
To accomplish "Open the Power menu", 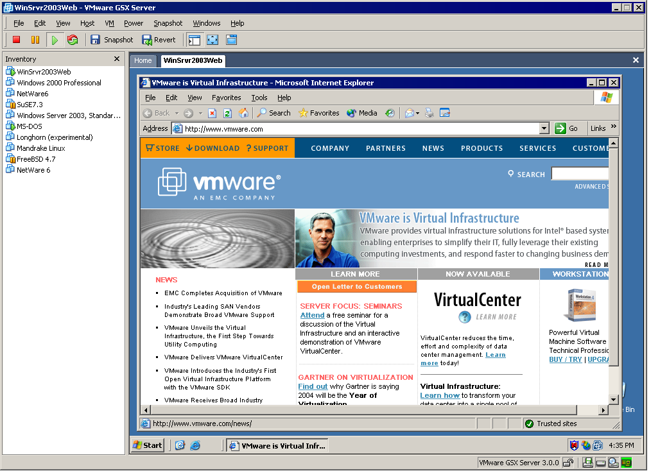I will click(x=134, y=23).
